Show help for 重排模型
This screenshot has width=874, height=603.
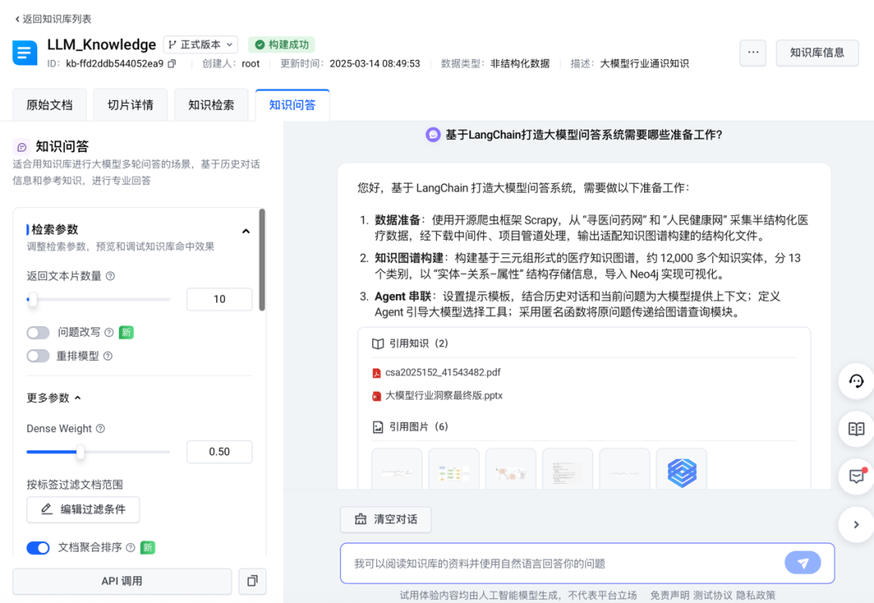(108, 356)
